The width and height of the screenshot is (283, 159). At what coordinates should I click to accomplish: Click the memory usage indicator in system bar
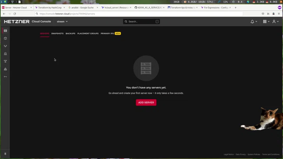(198, 2)
